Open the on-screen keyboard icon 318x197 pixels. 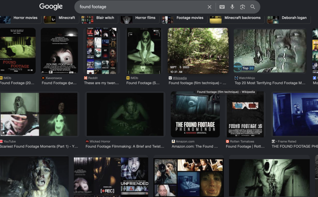[x=222, y=7]
